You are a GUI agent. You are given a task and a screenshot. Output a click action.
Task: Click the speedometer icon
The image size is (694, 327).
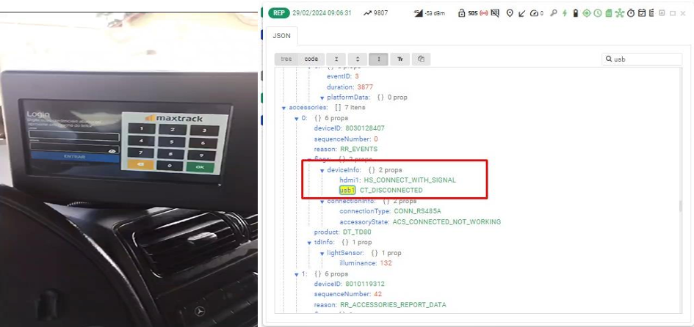(x=533, y=13)
